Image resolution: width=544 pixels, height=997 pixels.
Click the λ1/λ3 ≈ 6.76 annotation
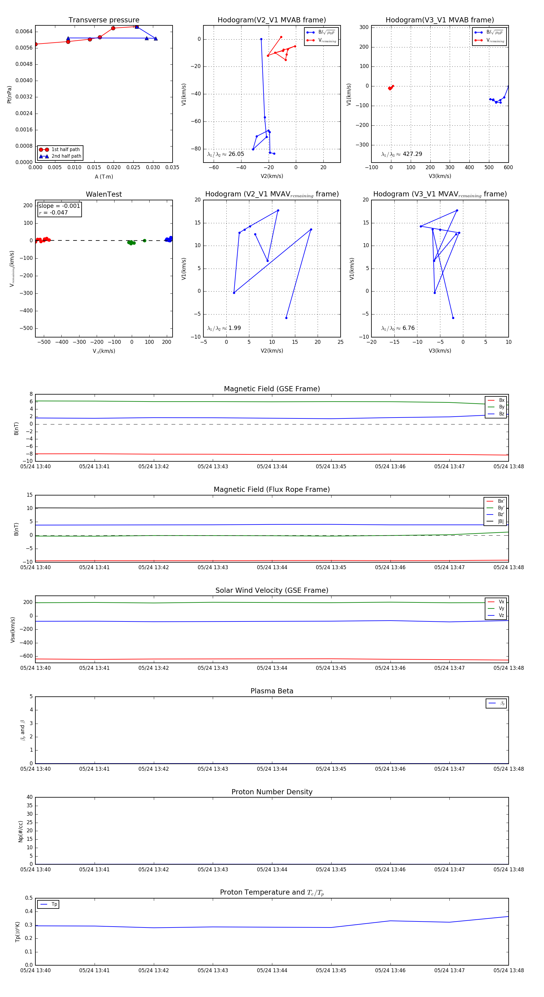398,328
